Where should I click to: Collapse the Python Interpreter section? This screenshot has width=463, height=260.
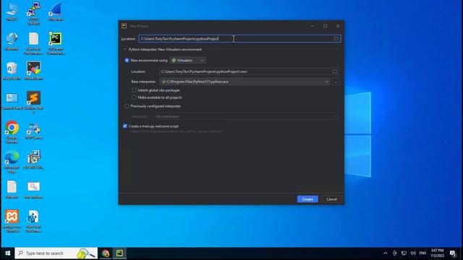[124, 50]
